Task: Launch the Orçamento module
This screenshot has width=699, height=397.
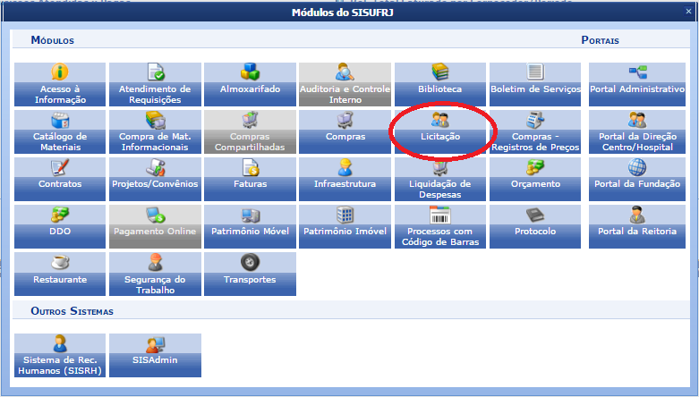Action: point(535,178)
